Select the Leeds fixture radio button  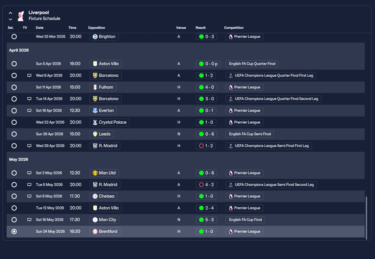point(14,134)
